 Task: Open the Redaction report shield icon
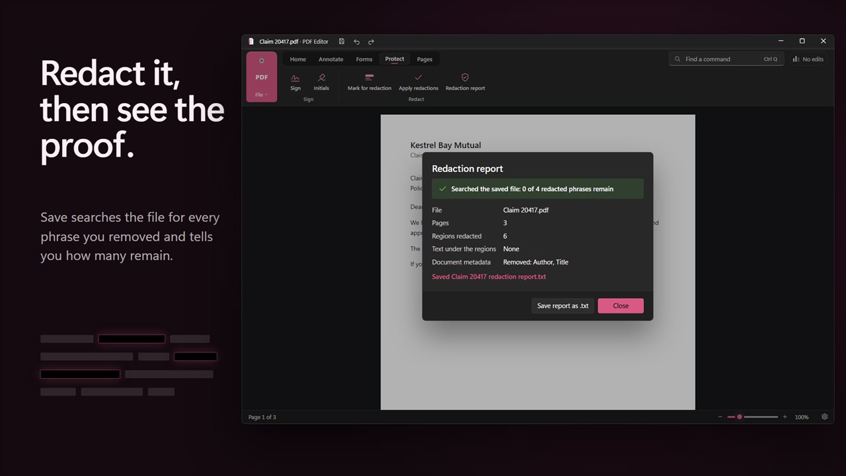pyautogui.click(x=465, y=77)
